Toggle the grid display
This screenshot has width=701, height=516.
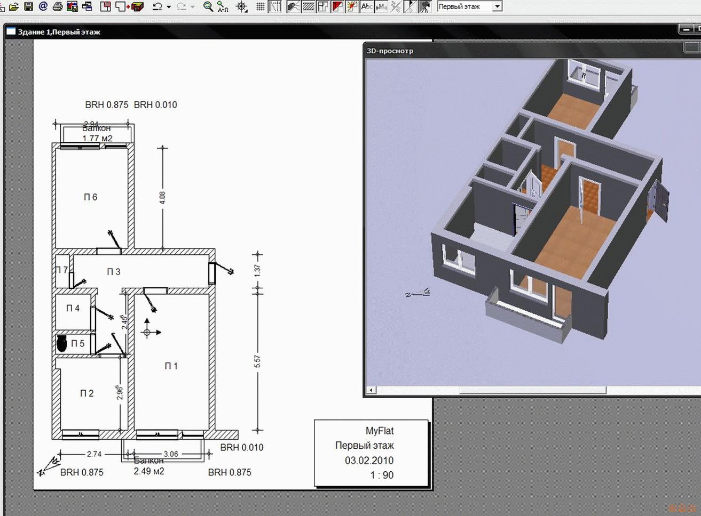tap(260, 6)
